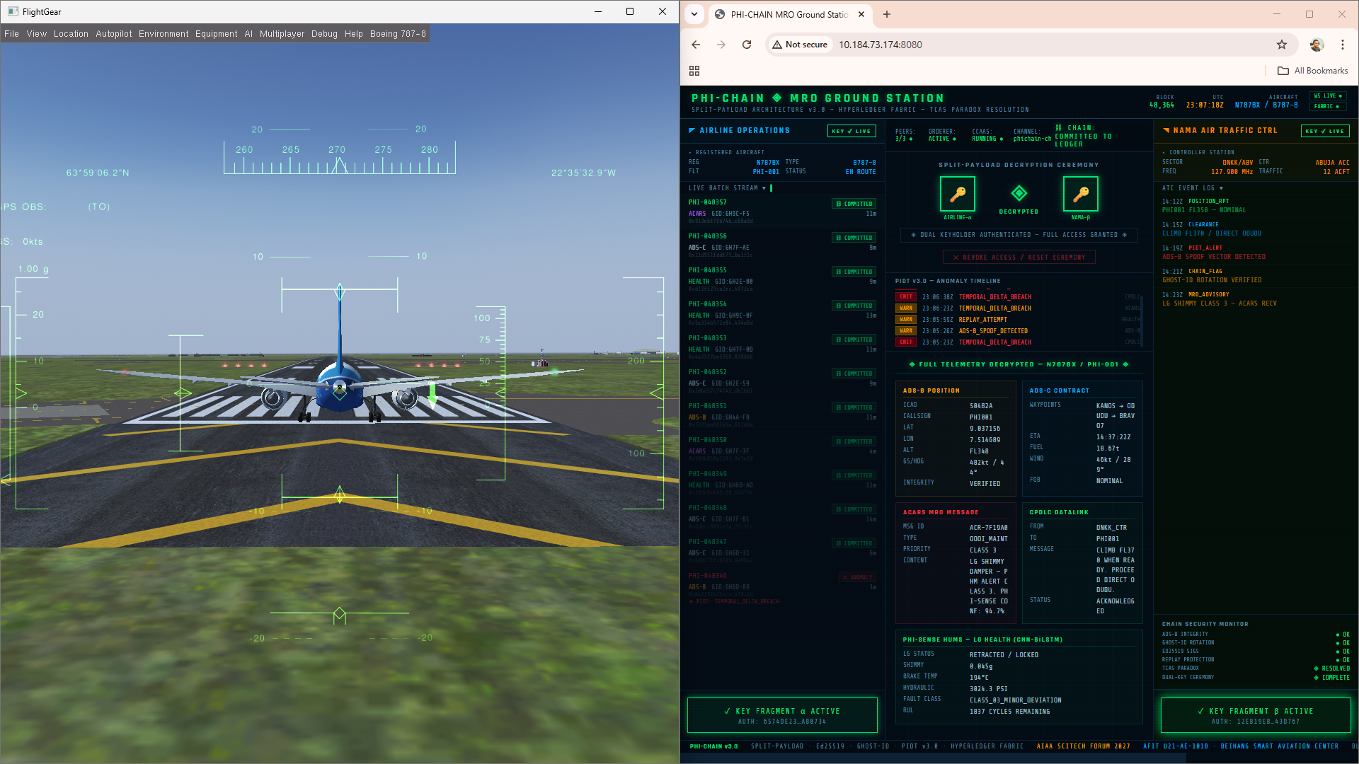Open the Help menu in FlightGear
The image size is (1359, 764).
click(354, 34)
